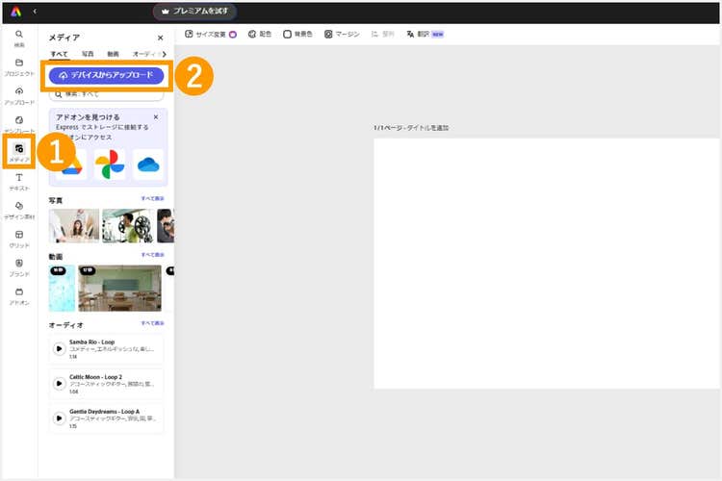Select the classroom video thumbnail
Image resolution: width=722 pixels, height=481 pixels.
click(x=119, y=289)
